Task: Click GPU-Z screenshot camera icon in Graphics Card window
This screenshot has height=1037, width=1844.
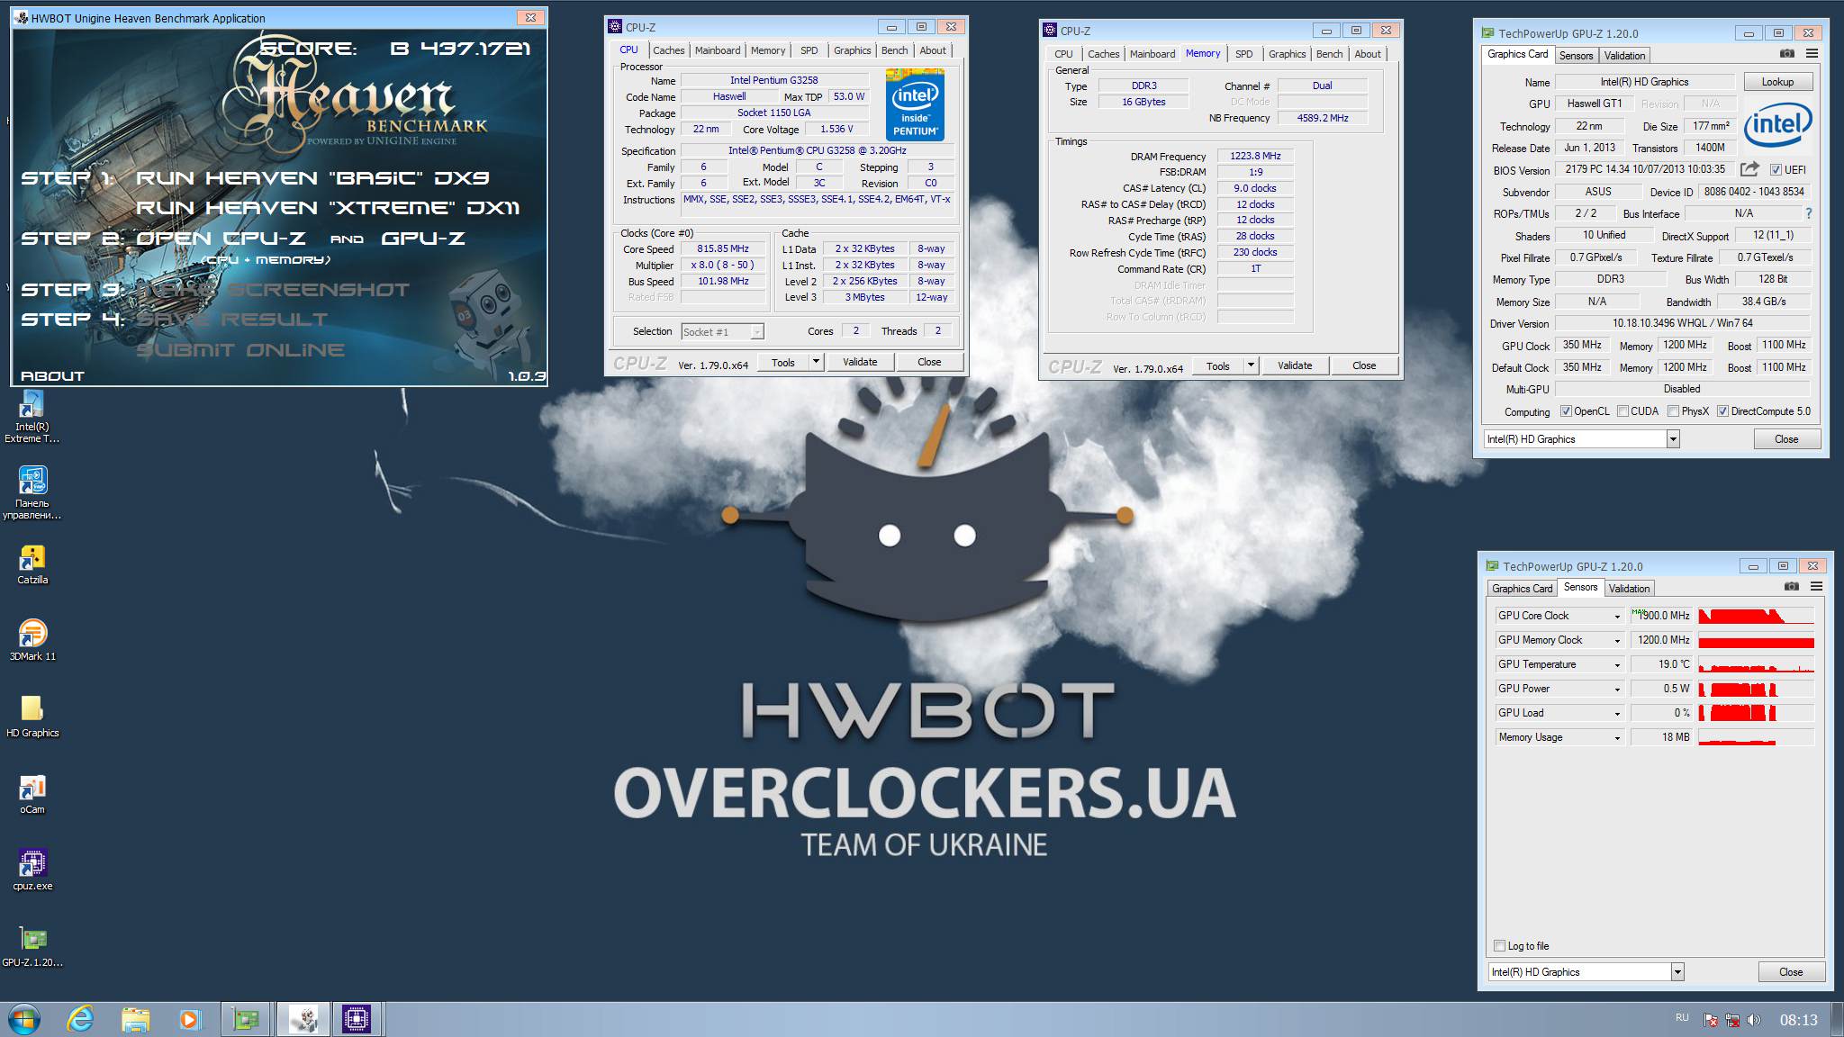Action: (1787, 54)
